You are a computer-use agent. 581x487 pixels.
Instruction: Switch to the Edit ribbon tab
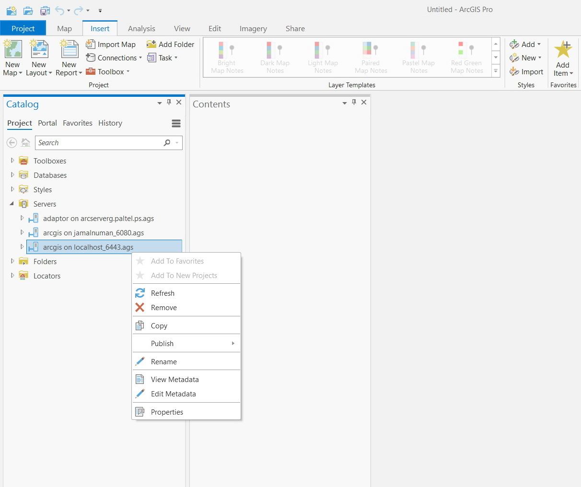click(x=215, y=28)
